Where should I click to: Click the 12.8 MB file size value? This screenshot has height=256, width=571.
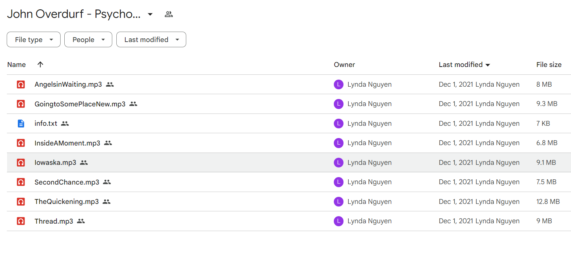pyautogui.click(x=548, y=202)
